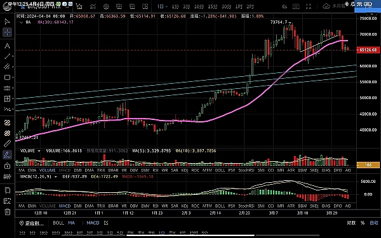
Task: Click the BOLL main indicator button
Action: click(58, 223)
